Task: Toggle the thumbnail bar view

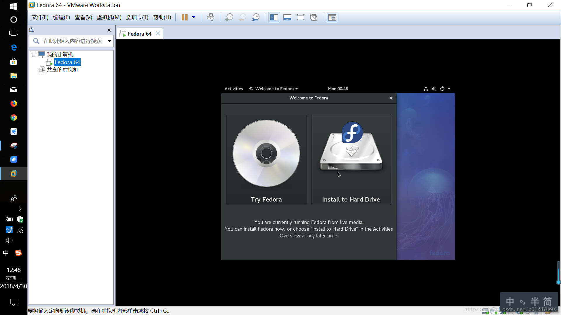Action: click(287, 17)
